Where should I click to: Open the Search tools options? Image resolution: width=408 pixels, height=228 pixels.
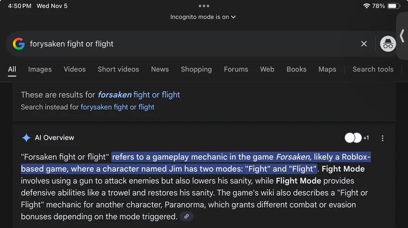pyautogui.click(x=373, y=69)
